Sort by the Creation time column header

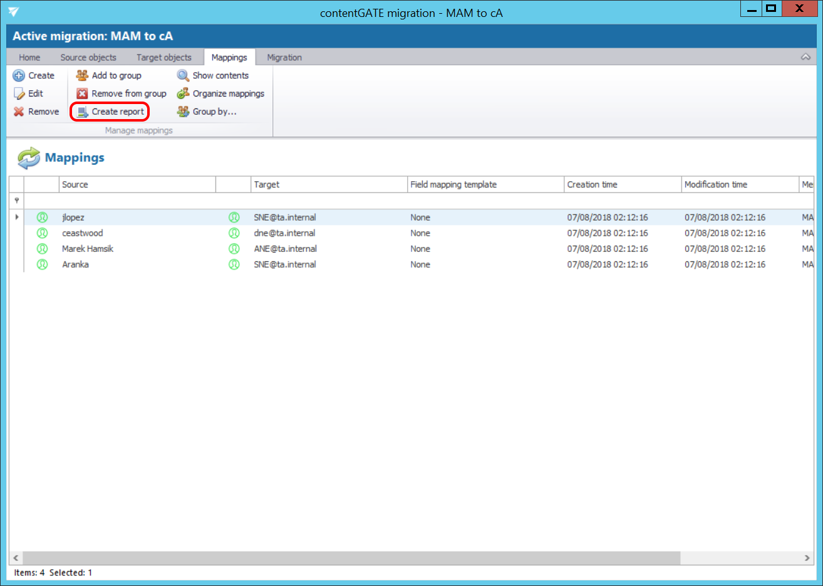click(x=622, y=185)
